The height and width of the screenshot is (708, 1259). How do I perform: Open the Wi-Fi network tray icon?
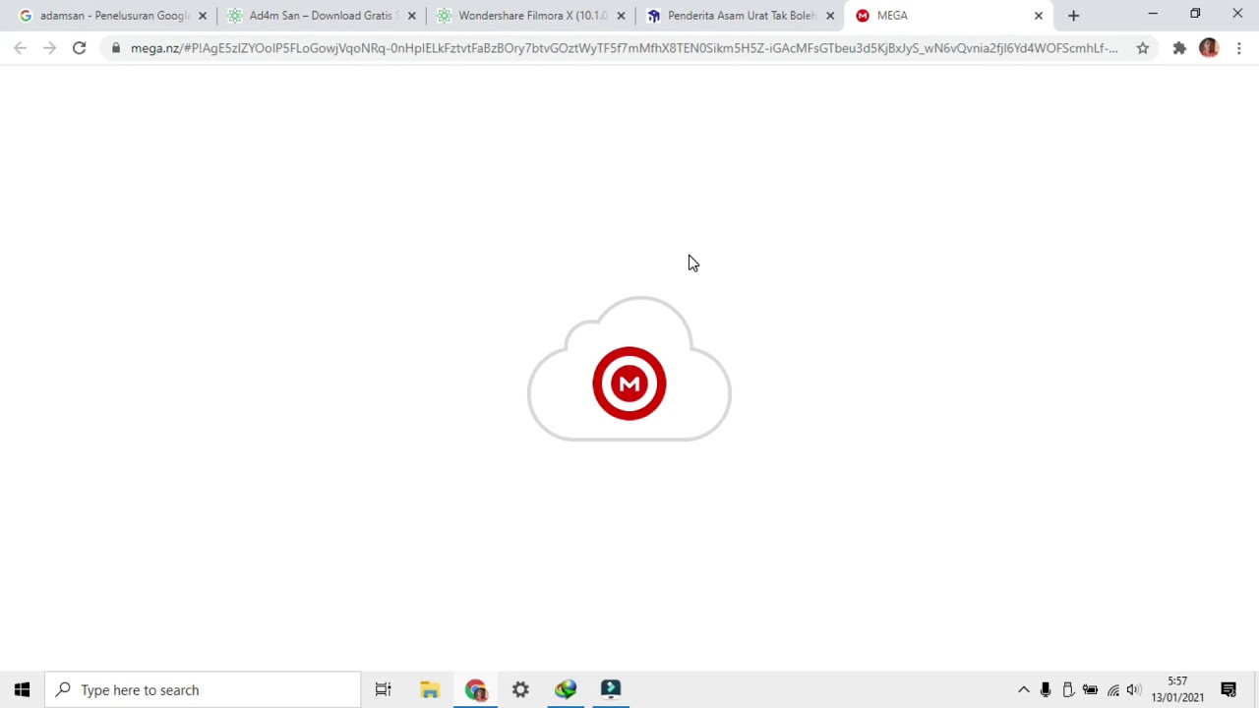point(1112,689)
